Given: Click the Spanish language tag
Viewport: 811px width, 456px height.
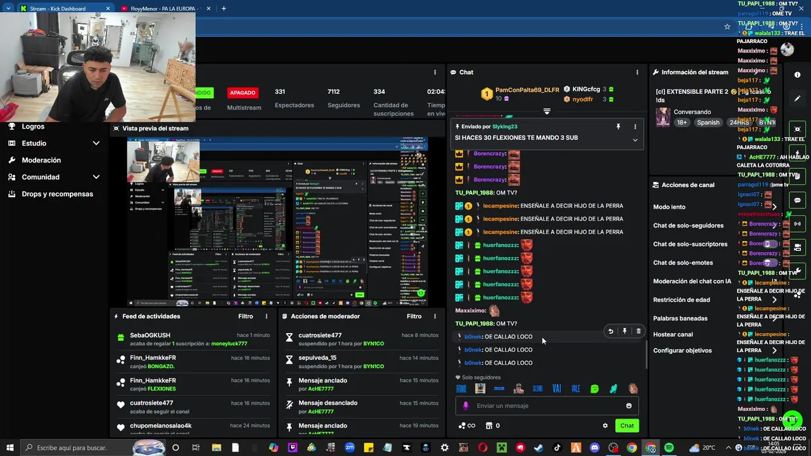Looking at the screenshot, I should tap(708, 122).
